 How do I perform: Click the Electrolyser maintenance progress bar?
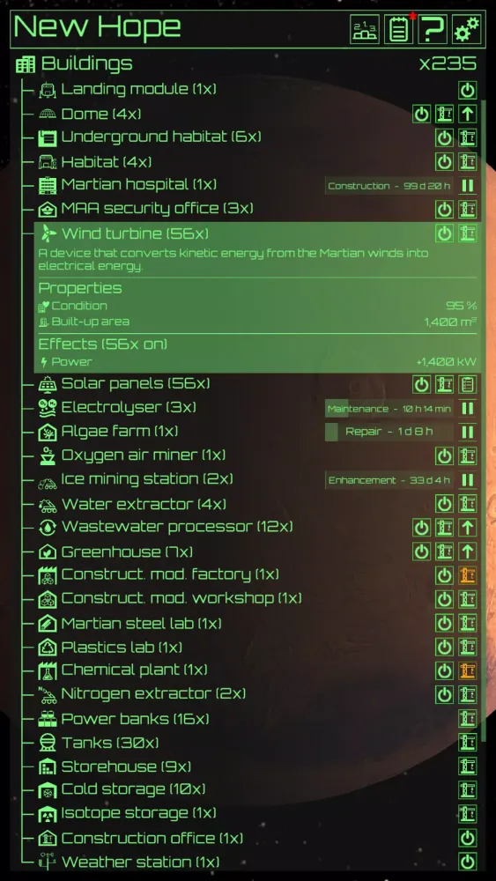389,409
